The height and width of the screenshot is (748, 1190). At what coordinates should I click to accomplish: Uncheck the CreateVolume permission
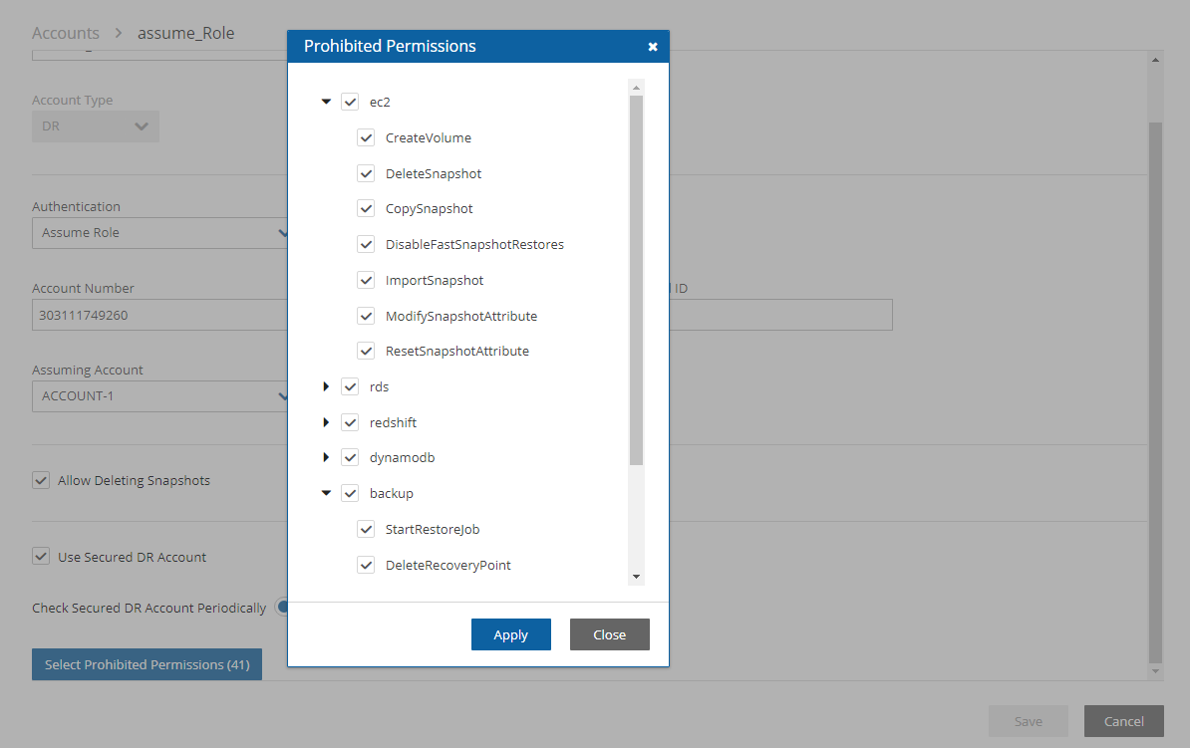click(366, 137)
